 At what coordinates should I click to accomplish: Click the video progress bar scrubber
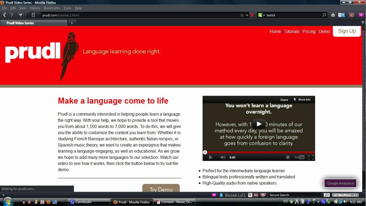tap(205, 152)
